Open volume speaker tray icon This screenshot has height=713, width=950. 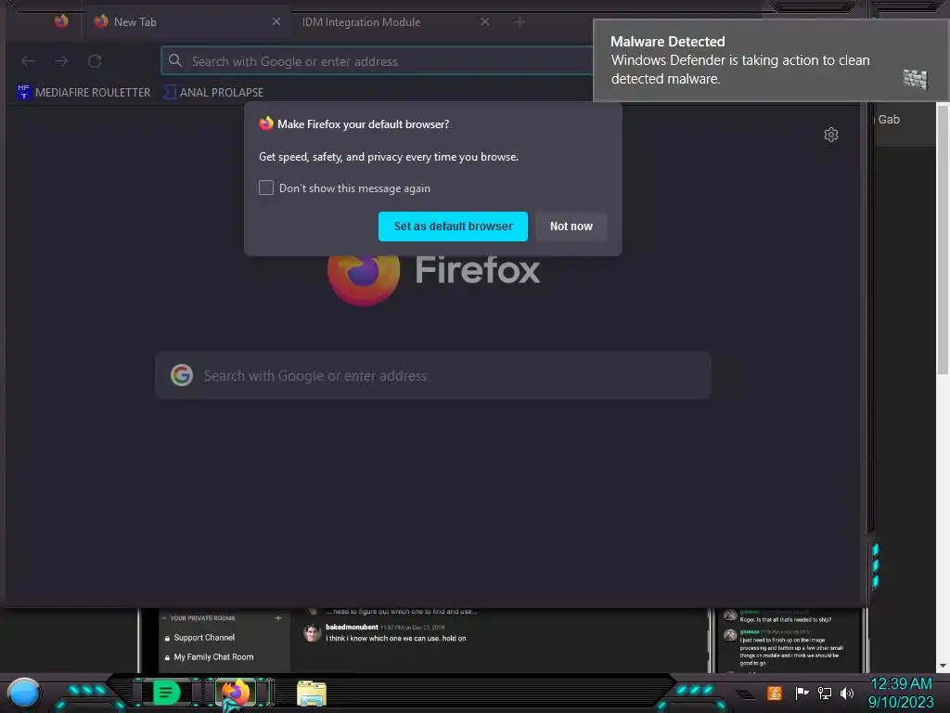[x=847, y=693]
